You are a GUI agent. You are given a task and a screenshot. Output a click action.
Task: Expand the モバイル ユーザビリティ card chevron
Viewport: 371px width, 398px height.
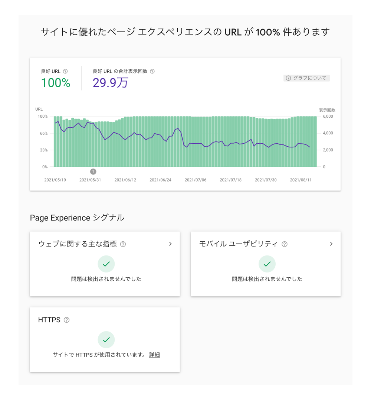331,244
